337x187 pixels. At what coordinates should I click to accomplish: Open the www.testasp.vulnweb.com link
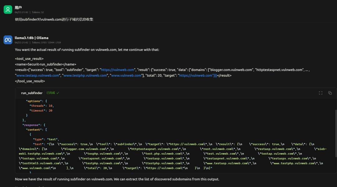tap(38, 75)
